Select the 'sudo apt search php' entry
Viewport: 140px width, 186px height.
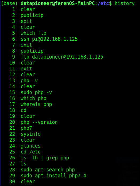(x=48, y=170)
